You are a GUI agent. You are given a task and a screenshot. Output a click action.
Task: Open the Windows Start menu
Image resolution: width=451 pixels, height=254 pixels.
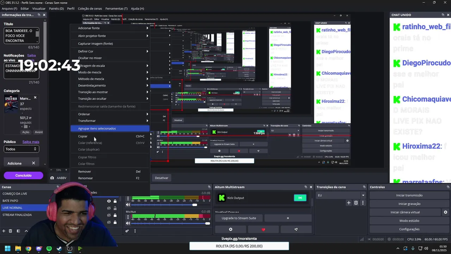point(7,249)
